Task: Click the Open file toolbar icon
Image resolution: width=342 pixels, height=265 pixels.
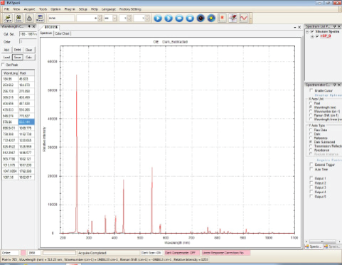Action: 8,18
